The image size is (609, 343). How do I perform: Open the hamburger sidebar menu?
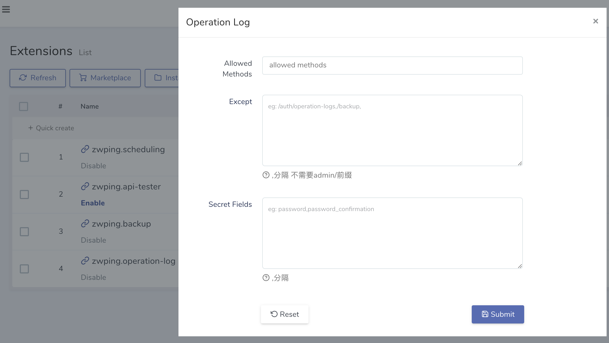coord(6,10)
